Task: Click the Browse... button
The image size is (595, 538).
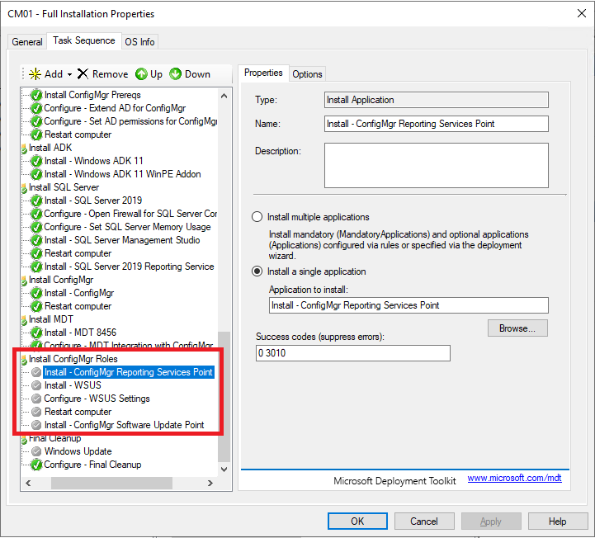Action: (517, 328)
